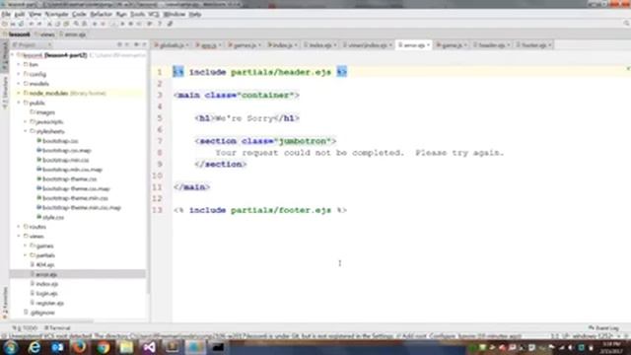Open the Event Log tool window
This screenshot has height=355, width=631.
click(603, 328)
